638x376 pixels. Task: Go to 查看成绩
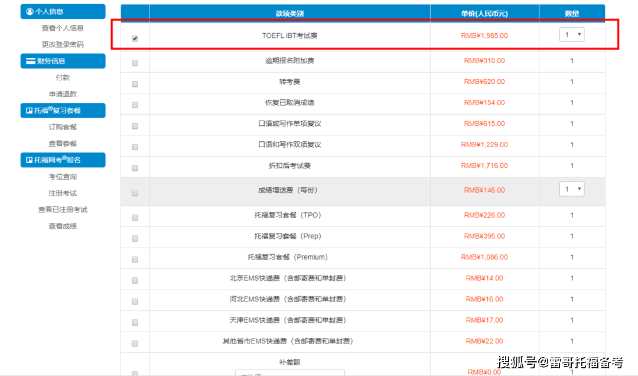coord(63,226)
